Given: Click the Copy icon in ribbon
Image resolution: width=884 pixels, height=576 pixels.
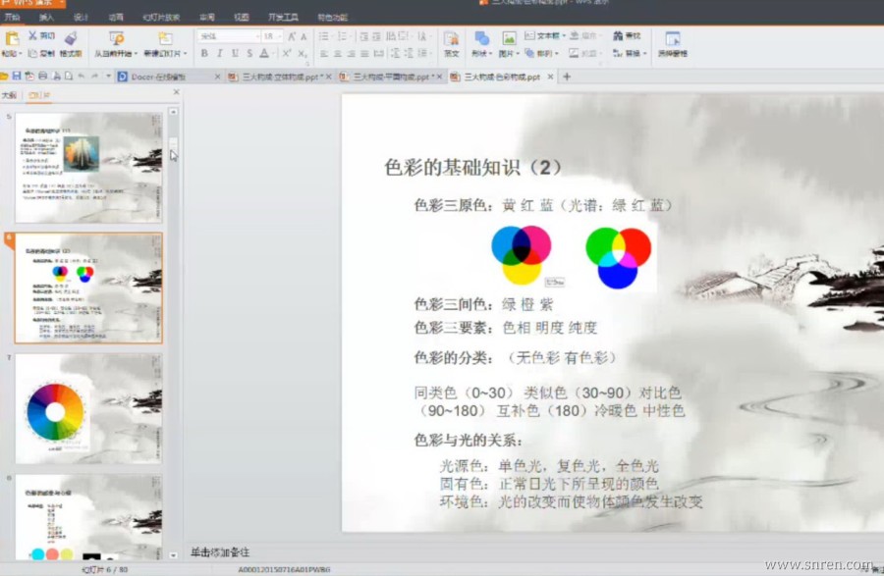Looking at the screenshot, I should point(32,54).
